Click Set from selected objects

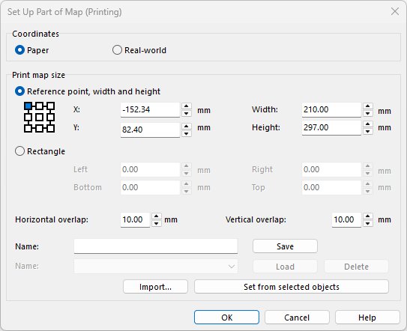[x=292, y=287]
